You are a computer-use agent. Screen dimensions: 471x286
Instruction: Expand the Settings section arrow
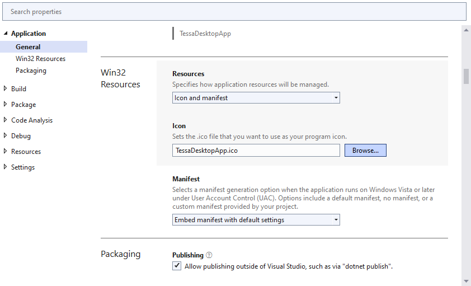6,167
